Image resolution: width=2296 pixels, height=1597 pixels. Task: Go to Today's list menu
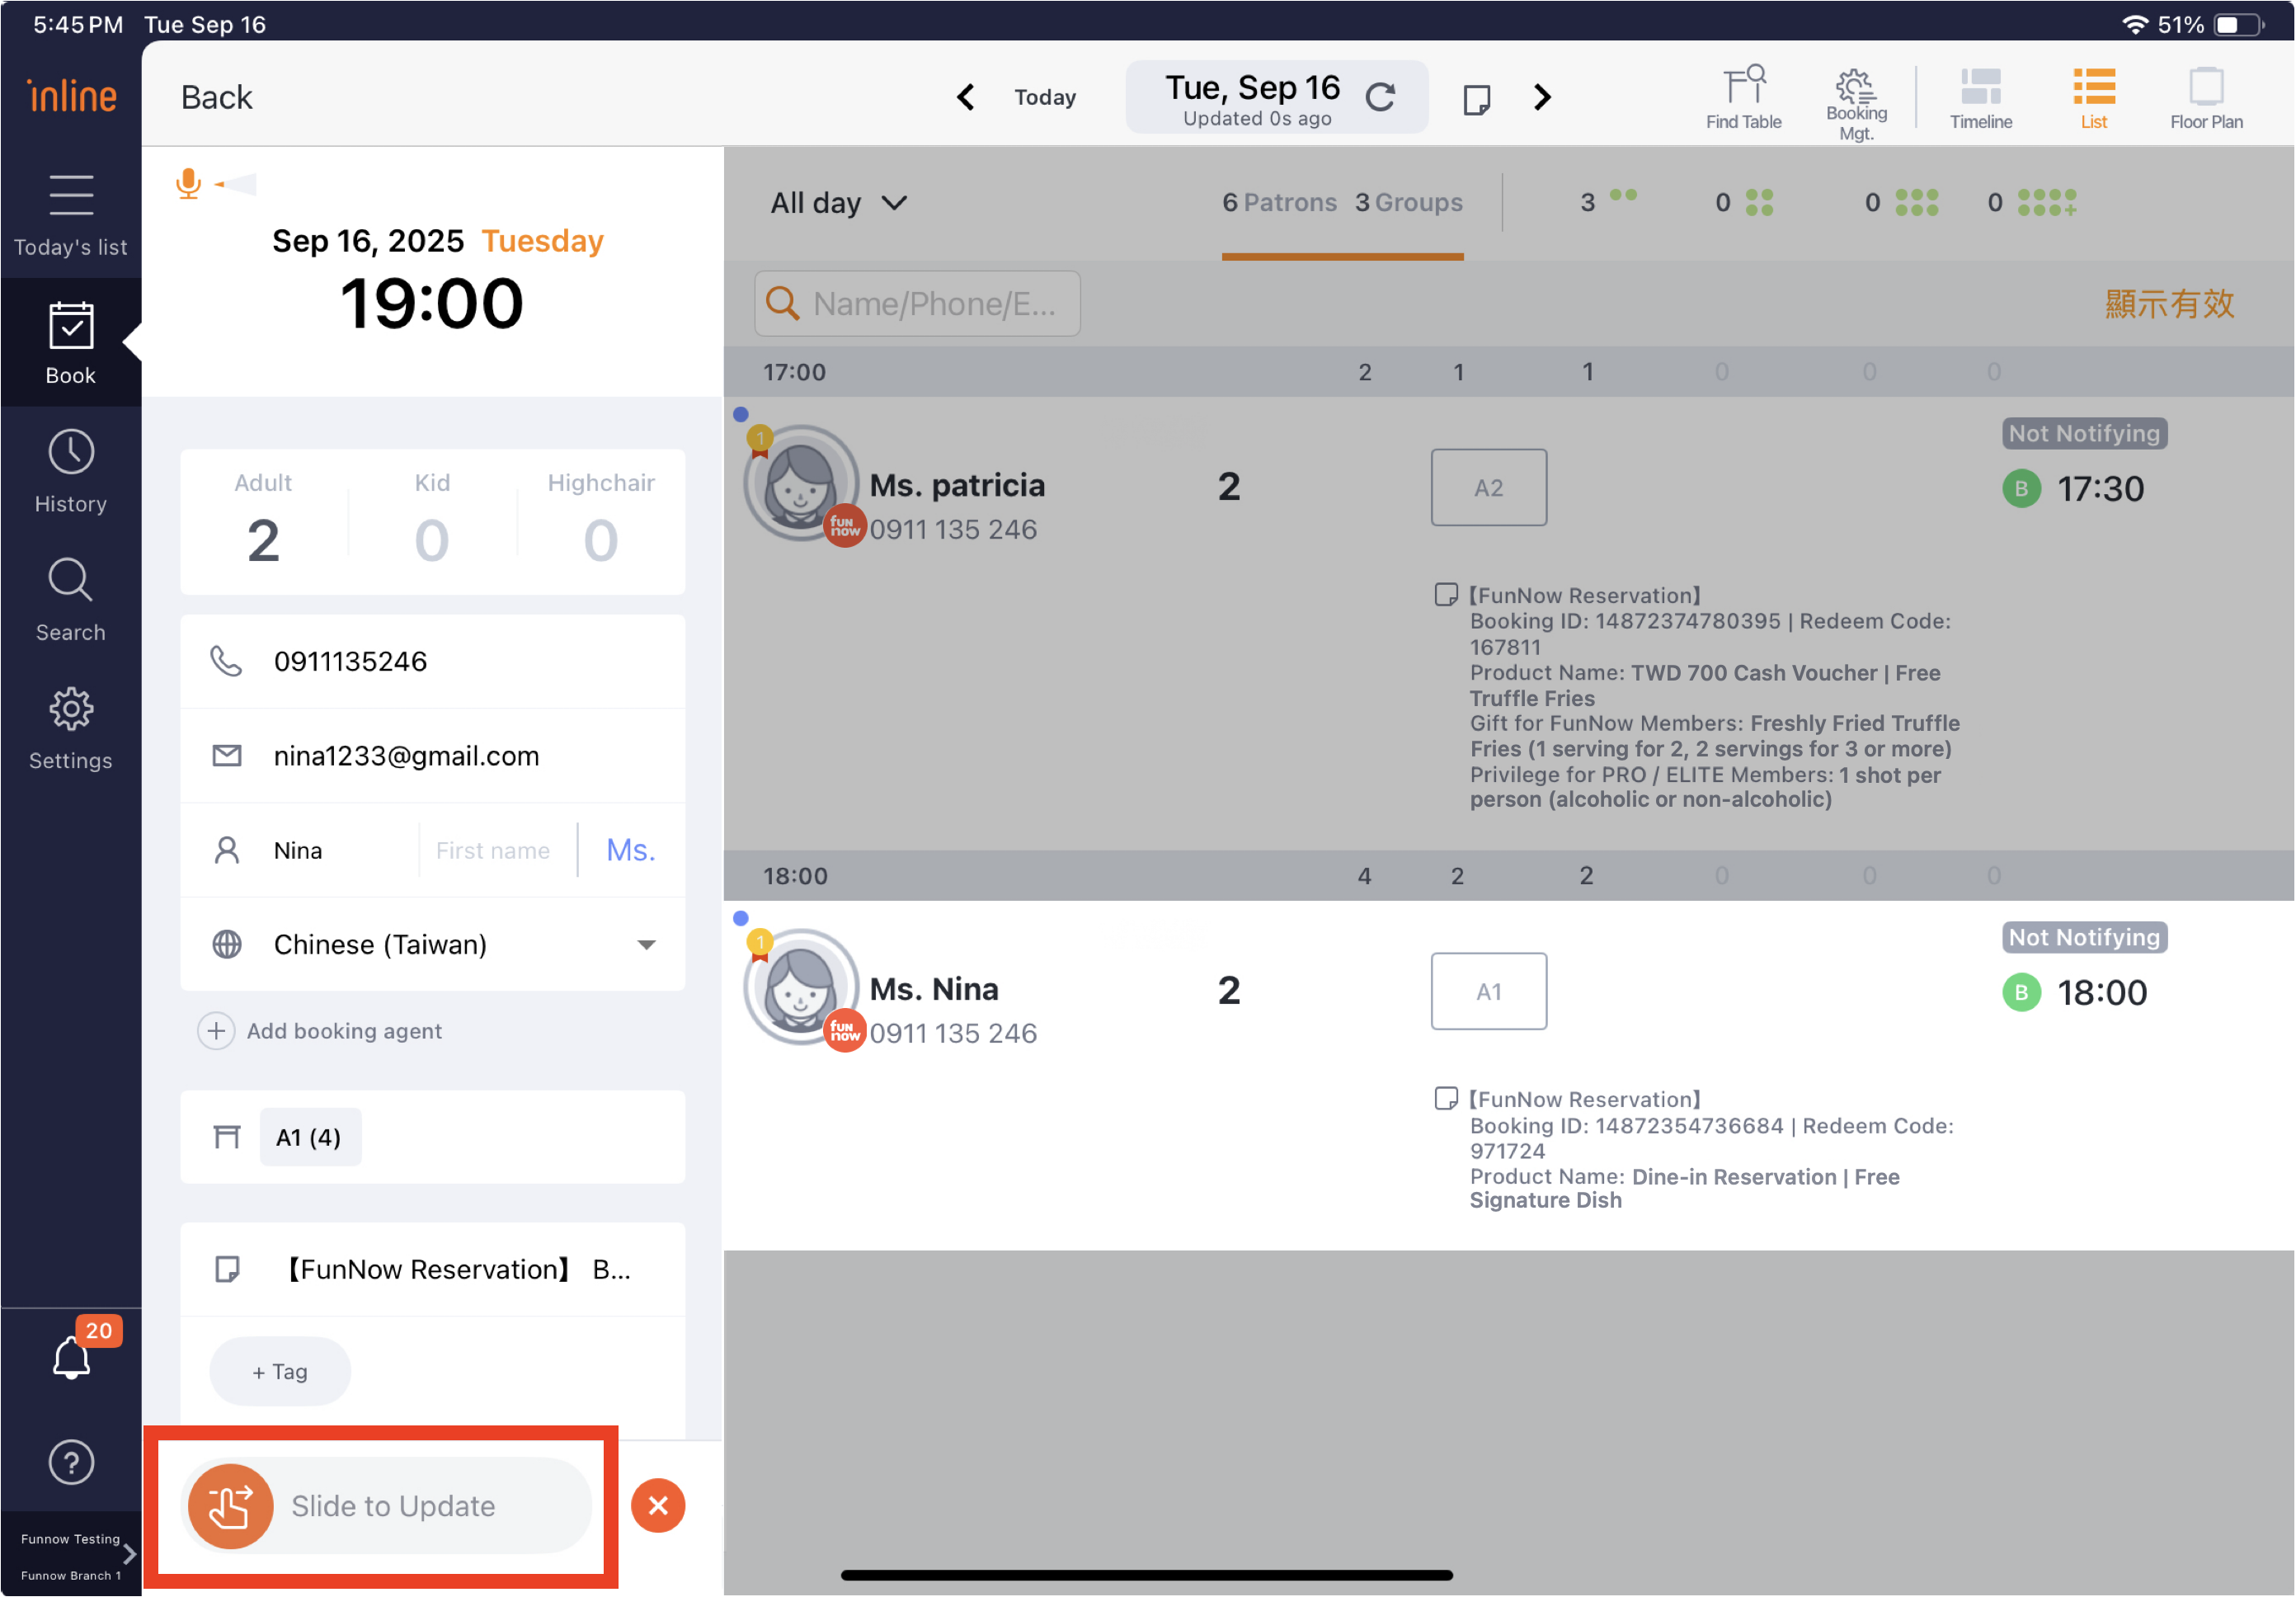pyautogui.click(x=71, y=214)
